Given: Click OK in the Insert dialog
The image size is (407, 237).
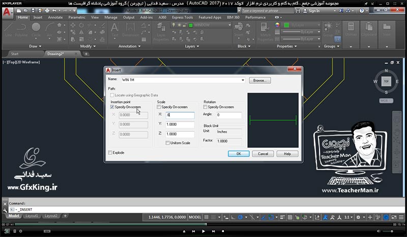Looking at the screenshot, I should [x=239, y=154].
